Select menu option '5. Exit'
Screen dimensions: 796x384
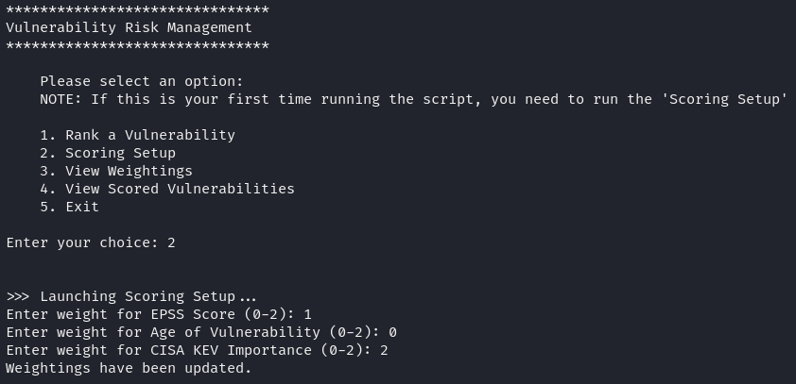69,207
